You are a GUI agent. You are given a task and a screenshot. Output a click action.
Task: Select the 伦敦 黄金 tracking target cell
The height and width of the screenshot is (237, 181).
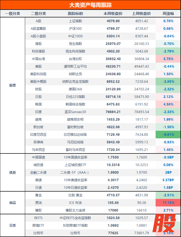75,195
